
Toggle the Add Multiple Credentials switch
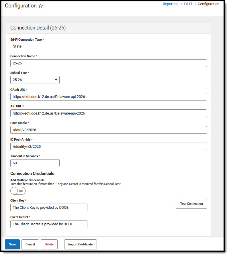click(x=18, y=191)
